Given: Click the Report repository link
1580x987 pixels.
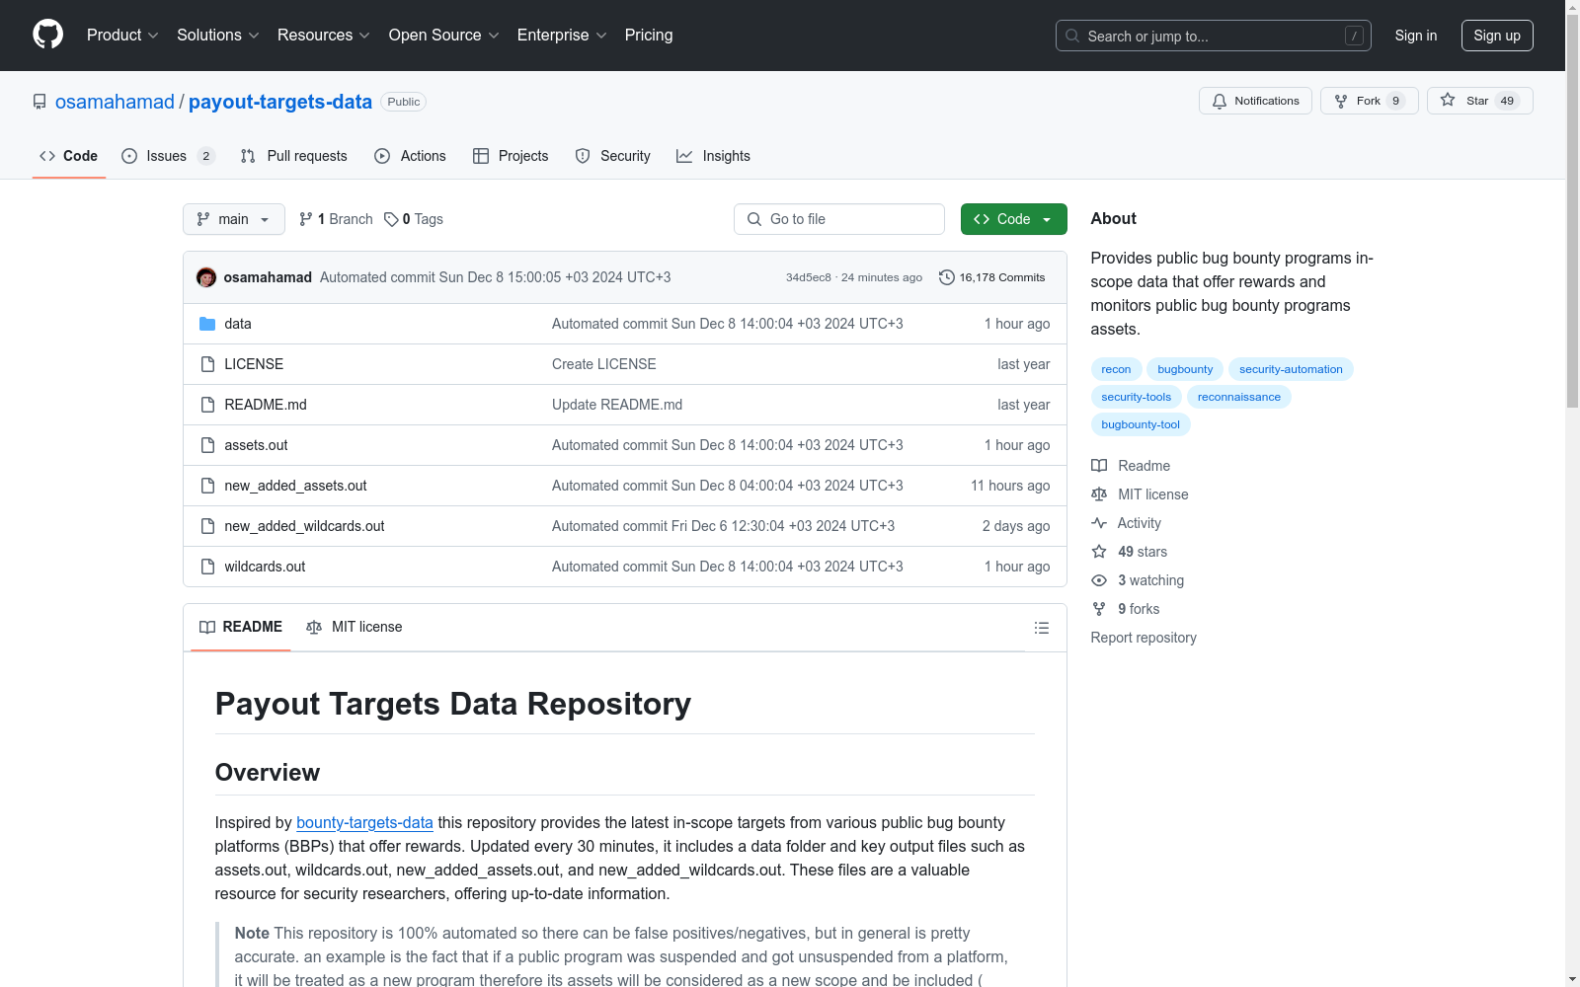Looking at the screenshot, I should tap(1144, 638).
